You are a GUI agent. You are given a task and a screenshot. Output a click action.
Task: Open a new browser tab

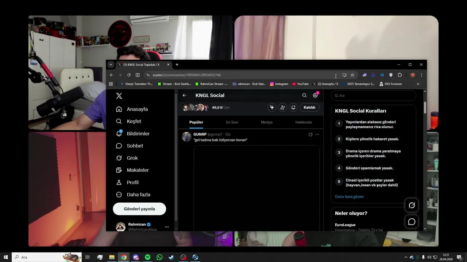pyautogui.click(x=177, y=65)
